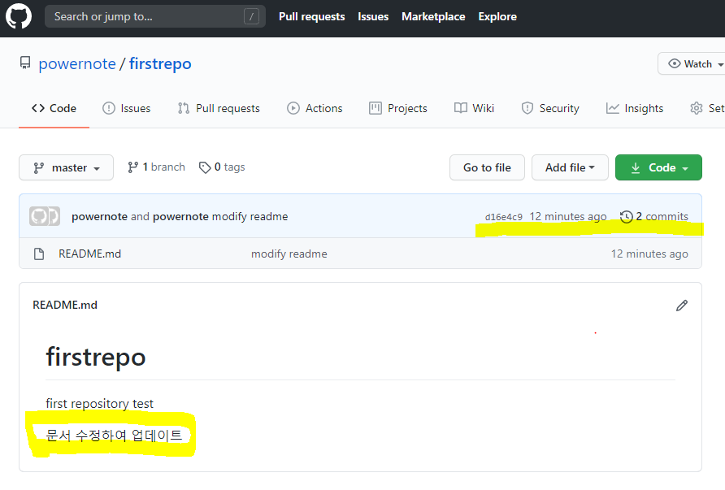Switch to the Actions tab
Image resolution: width=725 pixels, height=490 pixels.
[315, 108]
